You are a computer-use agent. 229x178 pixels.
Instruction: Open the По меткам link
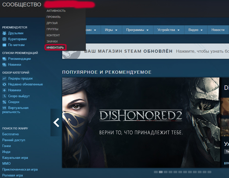pyautogui.click(x=16, y=45)
